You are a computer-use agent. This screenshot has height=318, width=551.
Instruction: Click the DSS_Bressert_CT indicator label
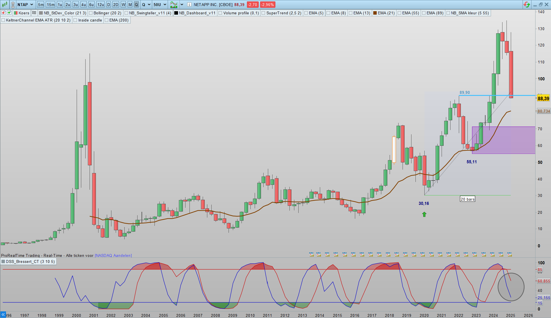pyautogui.click(x=30, y=261)
